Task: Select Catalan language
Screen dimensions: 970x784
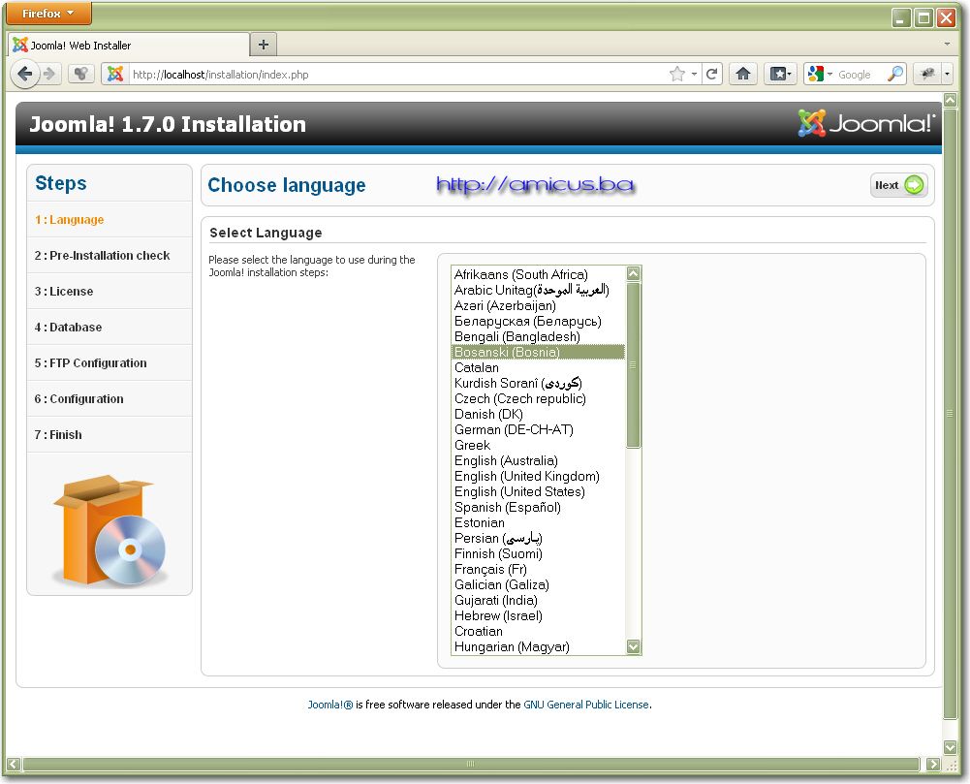Action: coord(538,367)
